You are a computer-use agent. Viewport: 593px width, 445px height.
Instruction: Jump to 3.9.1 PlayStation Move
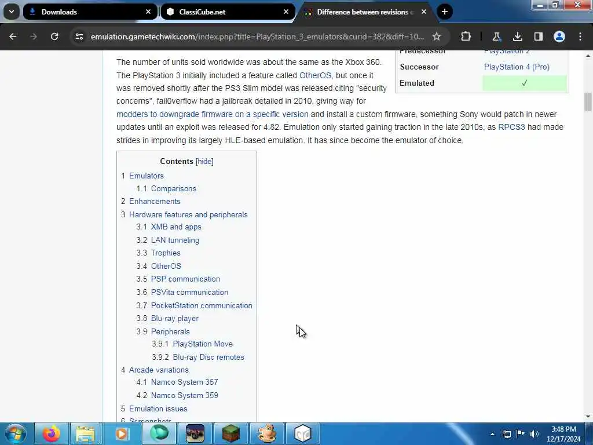coord(192,344)
